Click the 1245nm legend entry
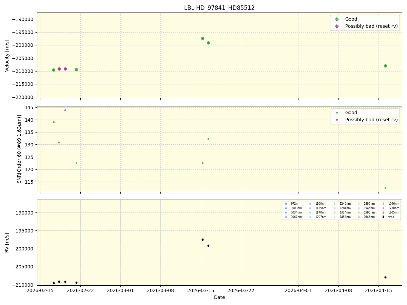Viewport: 407px width, 305px height. 342,204
